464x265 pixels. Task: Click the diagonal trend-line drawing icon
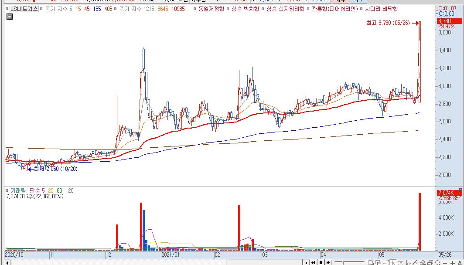point(415,263)
